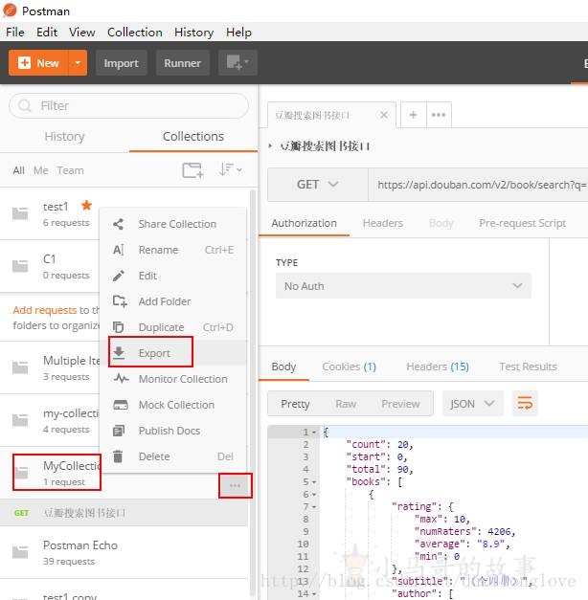
Task: Choose Export from the context menu
Action: click(173, 353)
